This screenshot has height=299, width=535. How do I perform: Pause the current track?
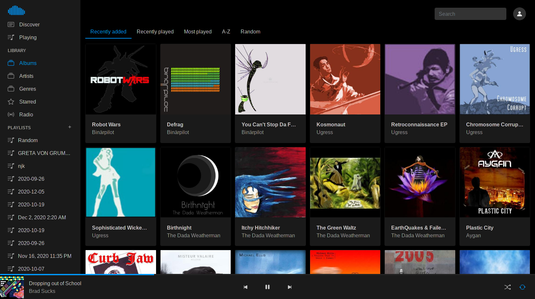click(x=267, y=287)
